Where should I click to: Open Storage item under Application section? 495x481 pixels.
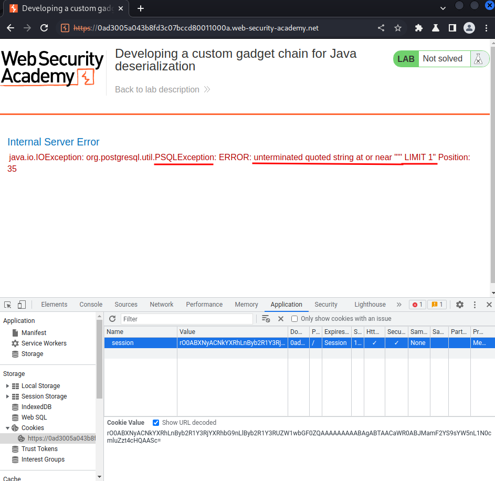coord(32,354)
